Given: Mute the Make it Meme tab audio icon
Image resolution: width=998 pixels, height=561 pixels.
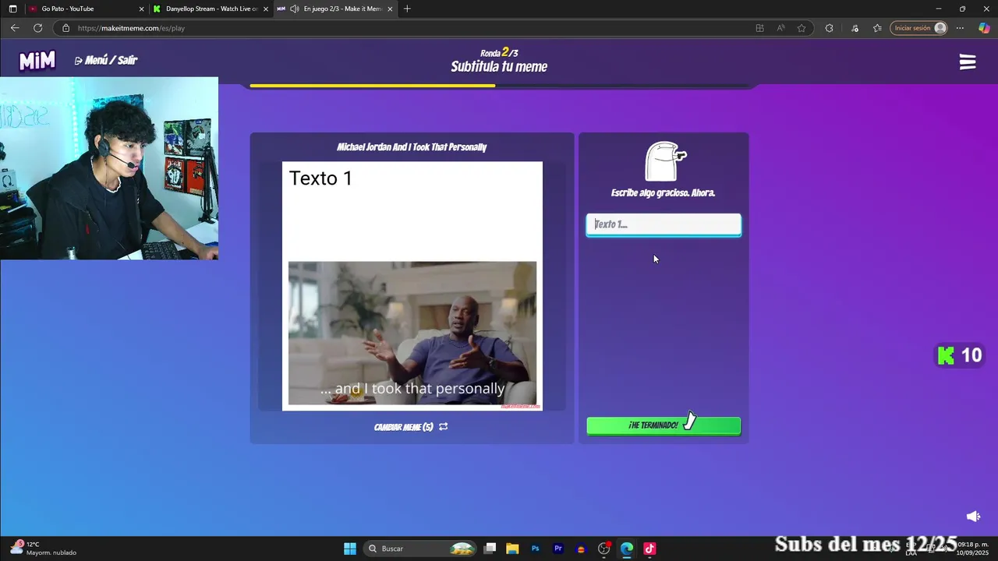Looking at the screenshot, I should click(x=294, y=9).
